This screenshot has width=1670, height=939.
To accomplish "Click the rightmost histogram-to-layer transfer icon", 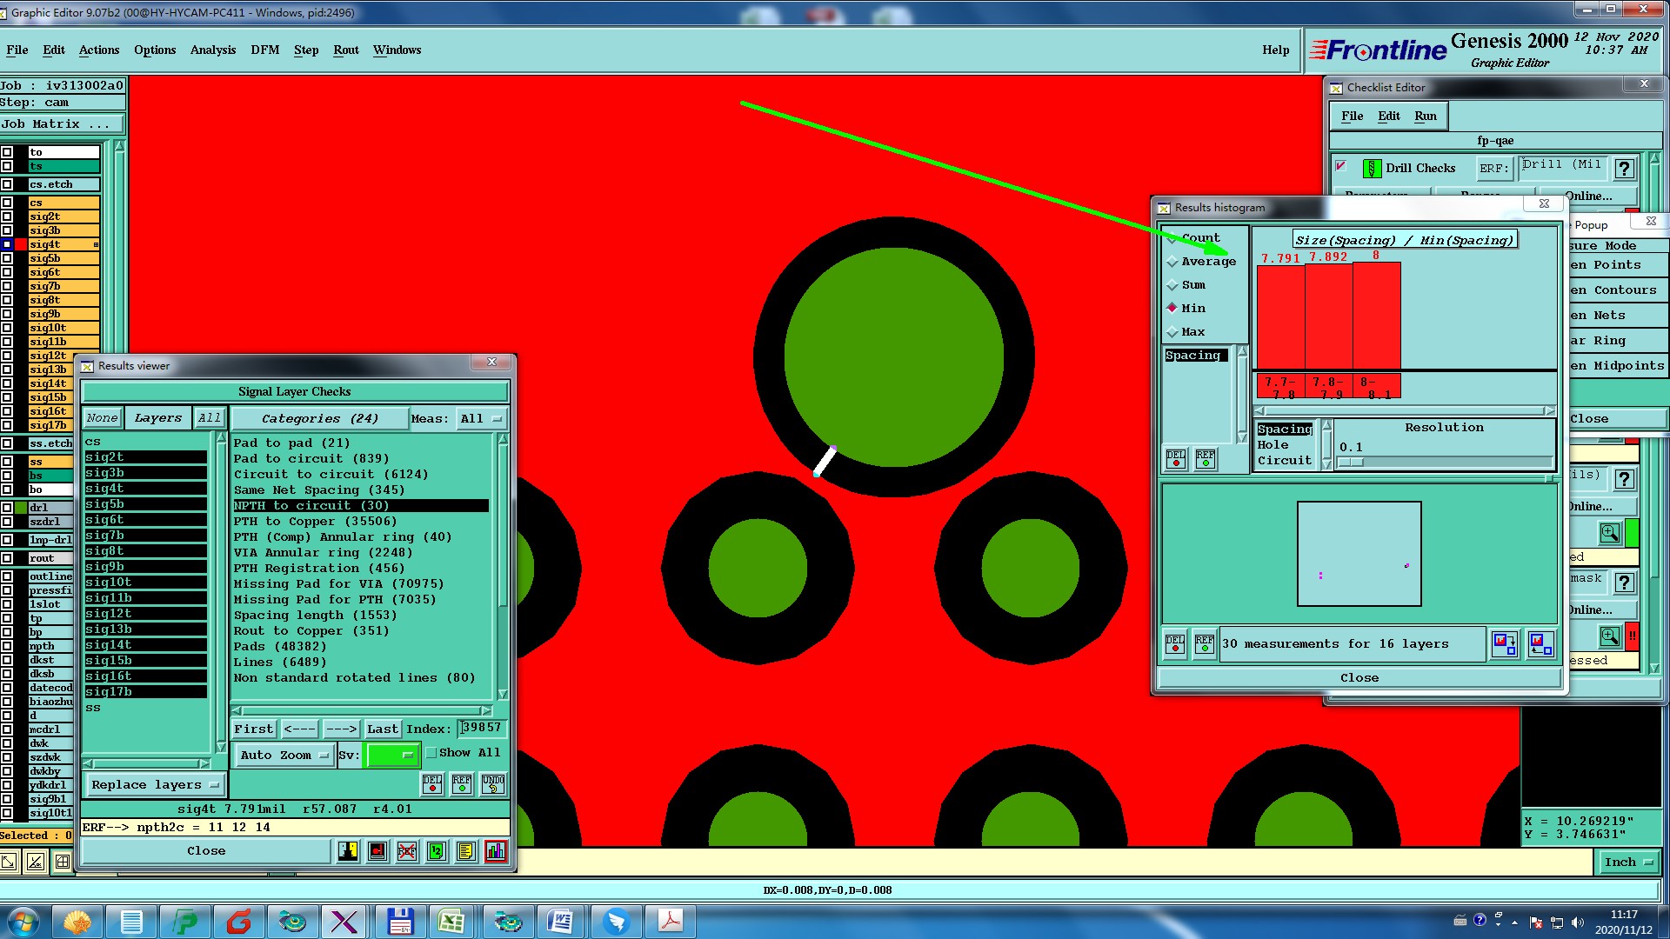I will pyautogui.click(x=1540, y=644).
